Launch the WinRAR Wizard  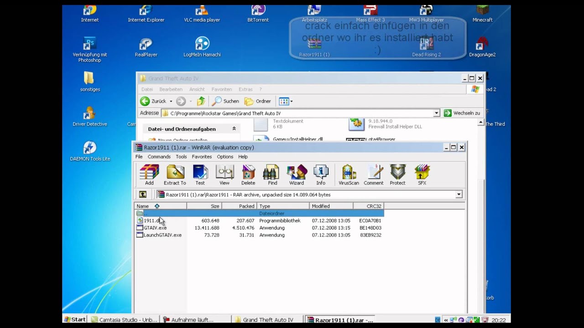297,175
